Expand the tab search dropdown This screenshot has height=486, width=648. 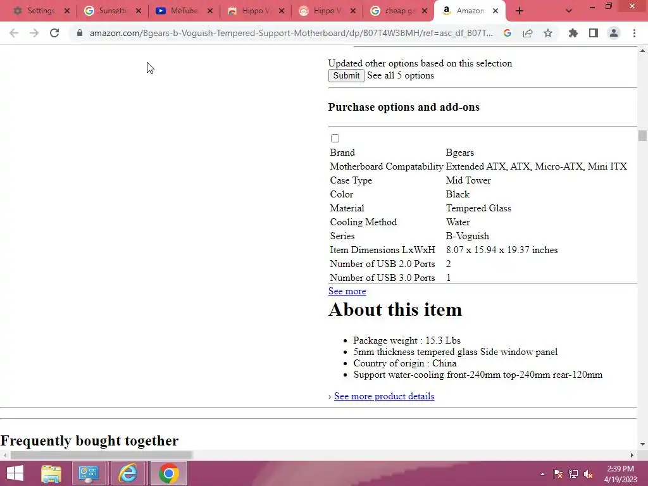(x=569, y=11)
